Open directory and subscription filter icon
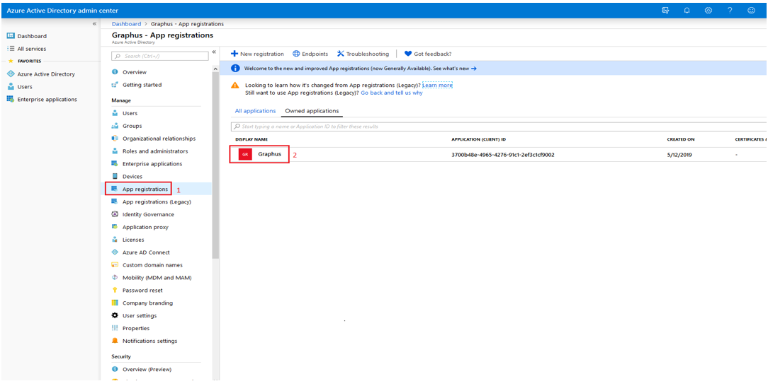The height and width of the screenshot is (386, 768). point(665,11)
